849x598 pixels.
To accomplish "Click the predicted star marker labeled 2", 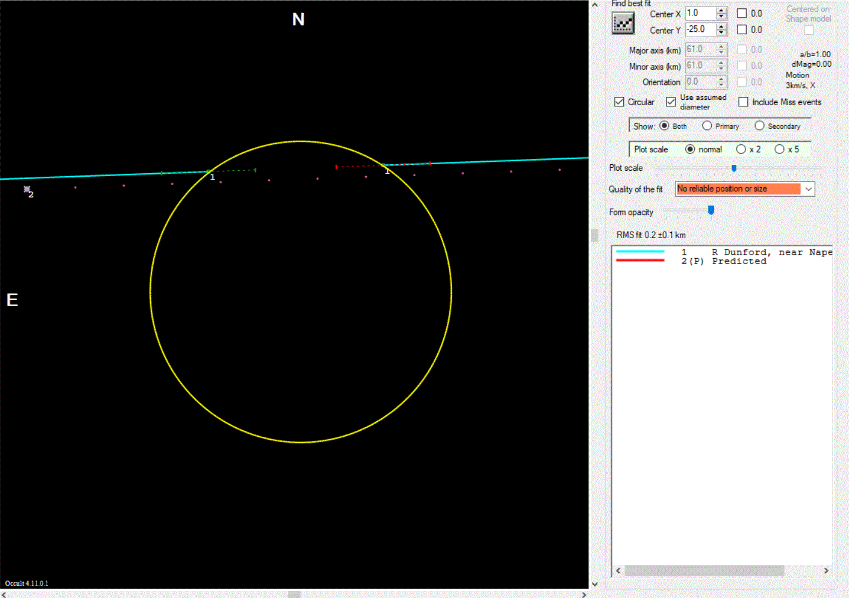I will [27, 189].
